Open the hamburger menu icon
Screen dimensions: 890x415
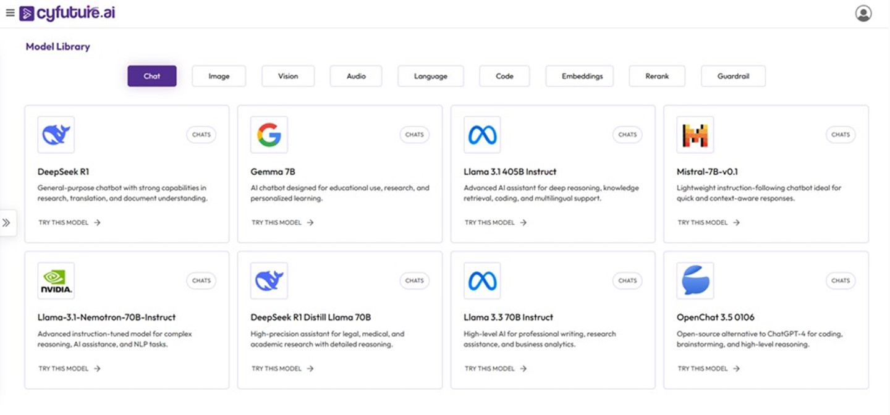tap(10, 13)
